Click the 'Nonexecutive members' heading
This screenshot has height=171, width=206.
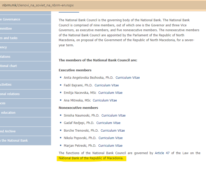[x=78, y=108]
